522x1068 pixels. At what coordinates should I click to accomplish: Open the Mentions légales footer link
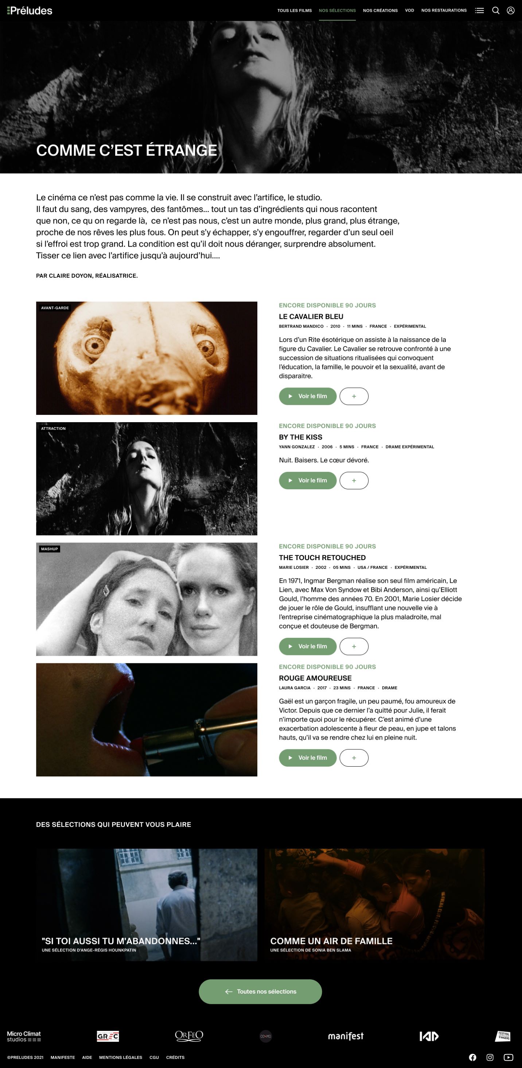(121, 1057)
